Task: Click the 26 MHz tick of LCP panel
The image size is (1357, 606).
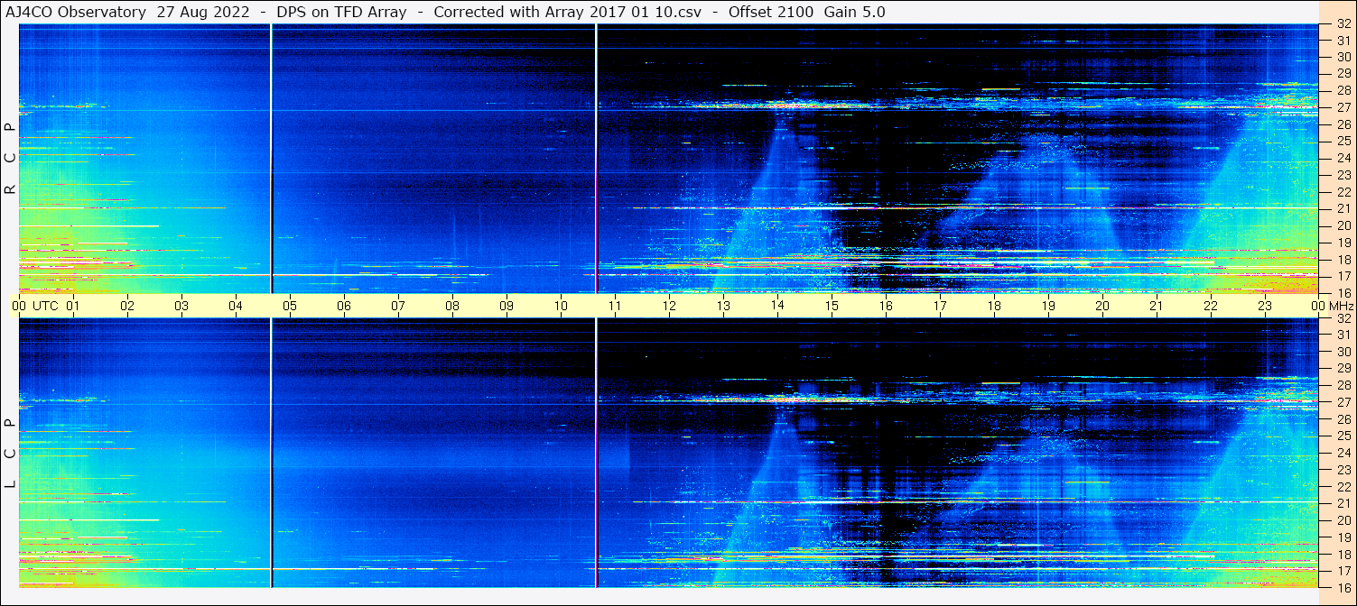Action: pos(1343,418)
